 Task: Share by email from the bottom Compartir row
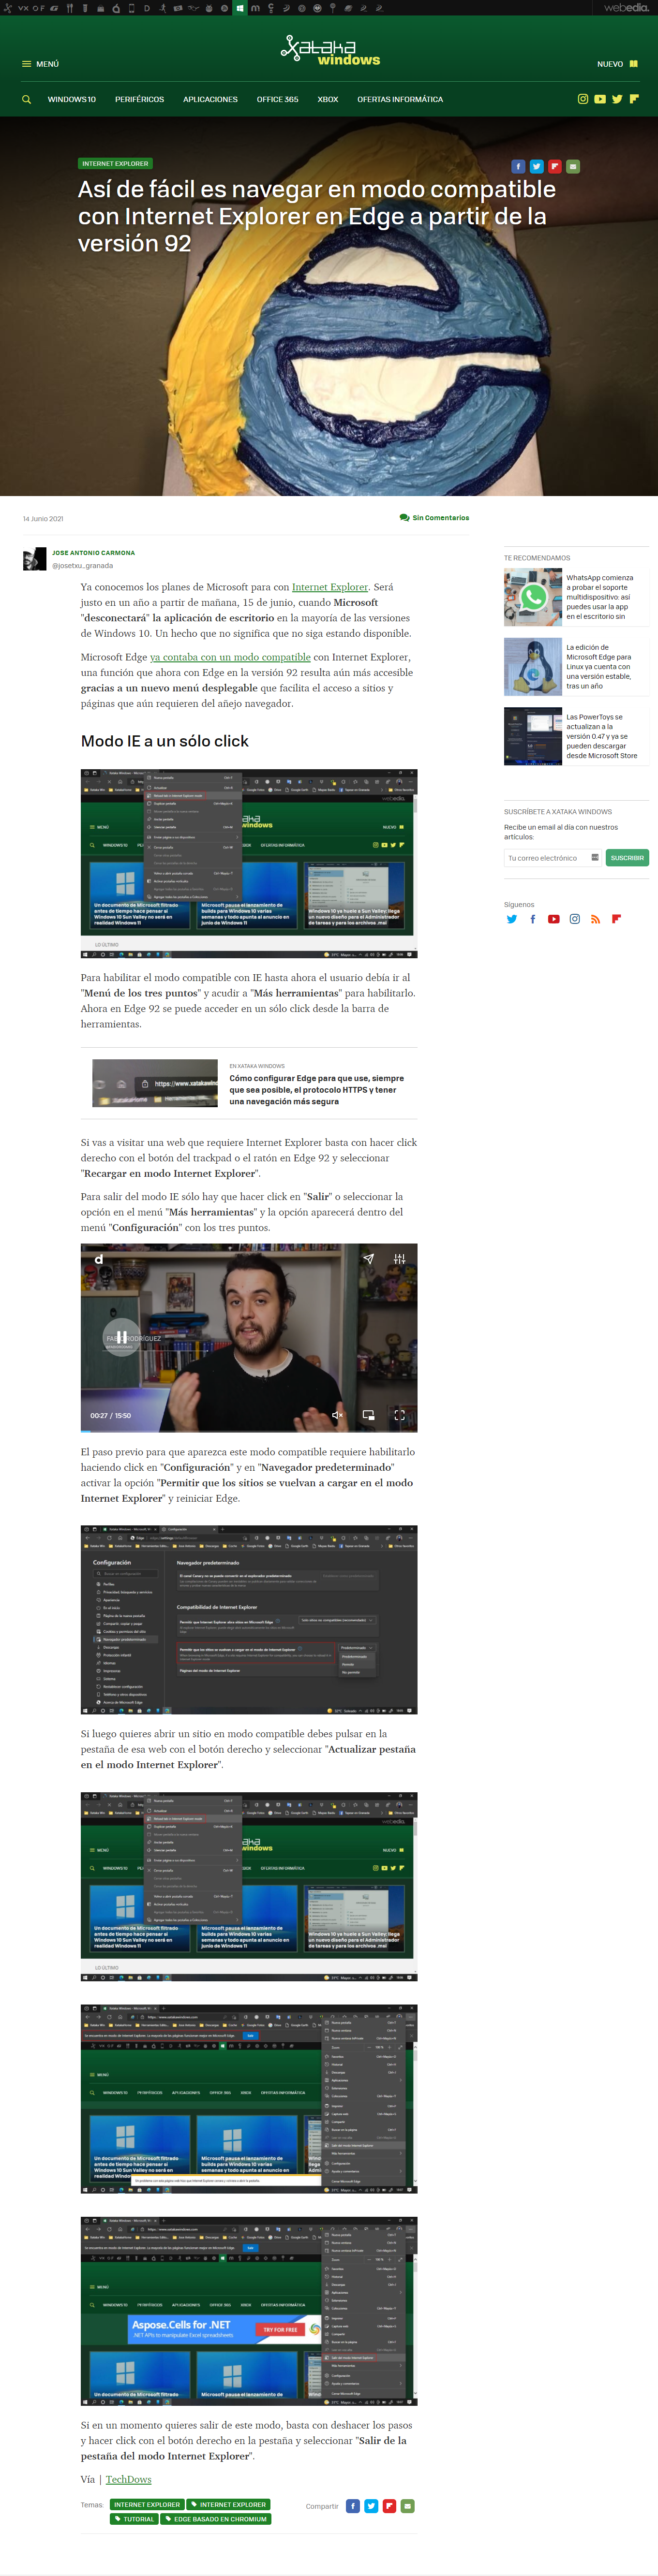click(x=407, y=2505)
